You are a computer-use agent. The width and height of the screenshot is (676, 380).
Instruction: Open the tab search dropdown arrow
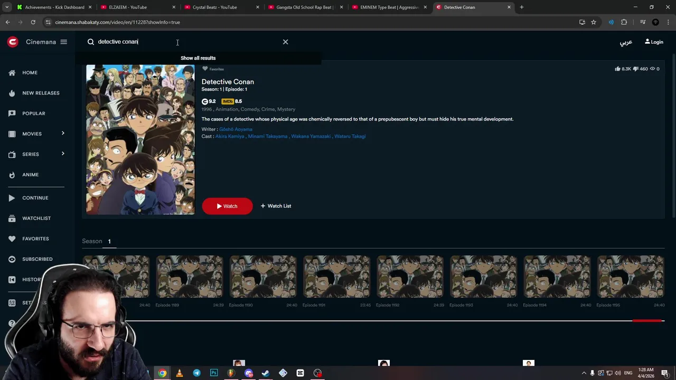pos(6,7)
